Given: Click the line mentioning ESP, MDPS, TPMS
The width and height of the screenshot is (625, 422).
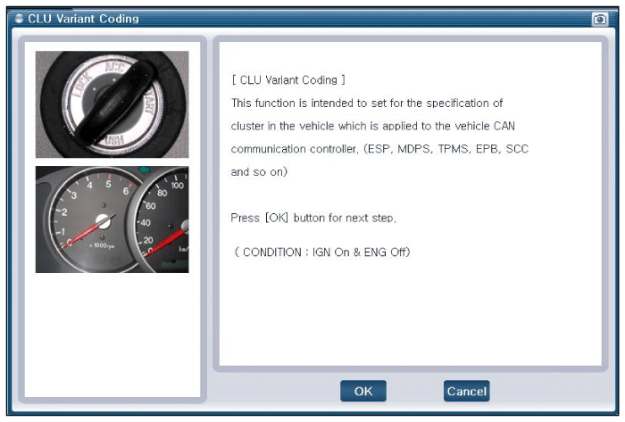Looking at the screenshot, I should point(379,149).
